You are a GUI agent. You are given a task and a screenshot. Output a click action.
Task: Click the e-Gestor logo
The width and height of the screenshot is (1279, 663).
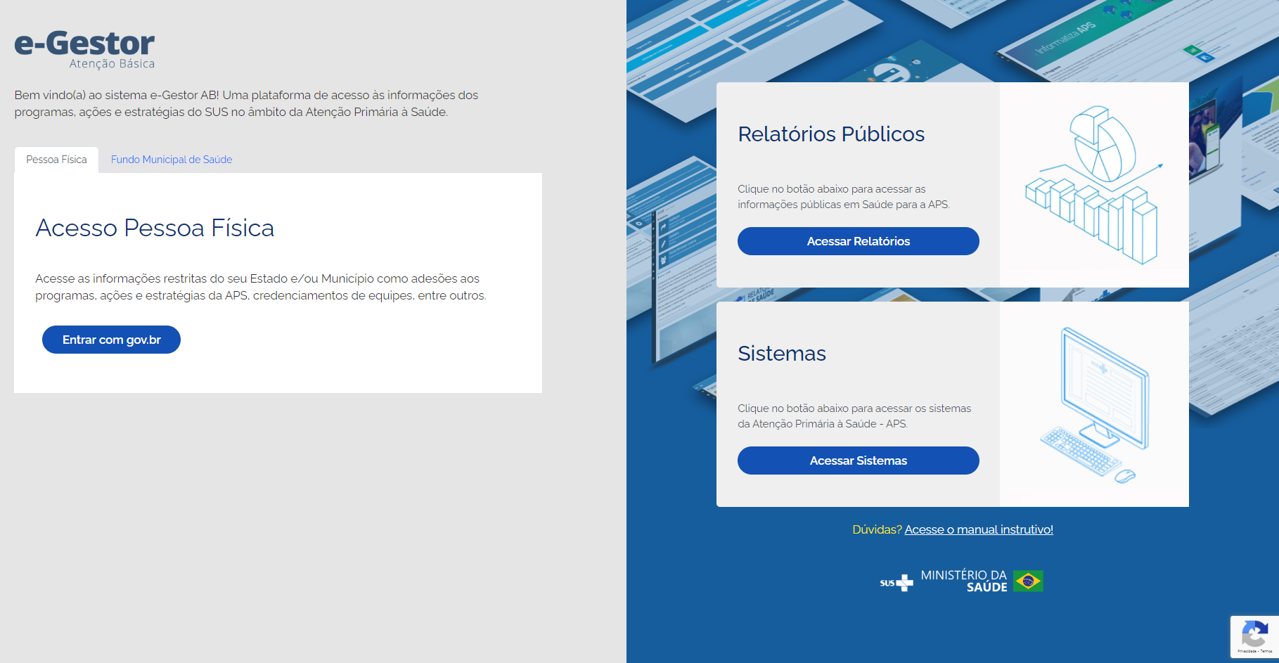coord(84,44)
